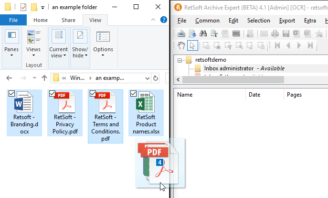Open the Customize Quick Access Toolbar dropdown
Image resolution: width=328 pixels, height=198 pixels.
pos(42,8)
